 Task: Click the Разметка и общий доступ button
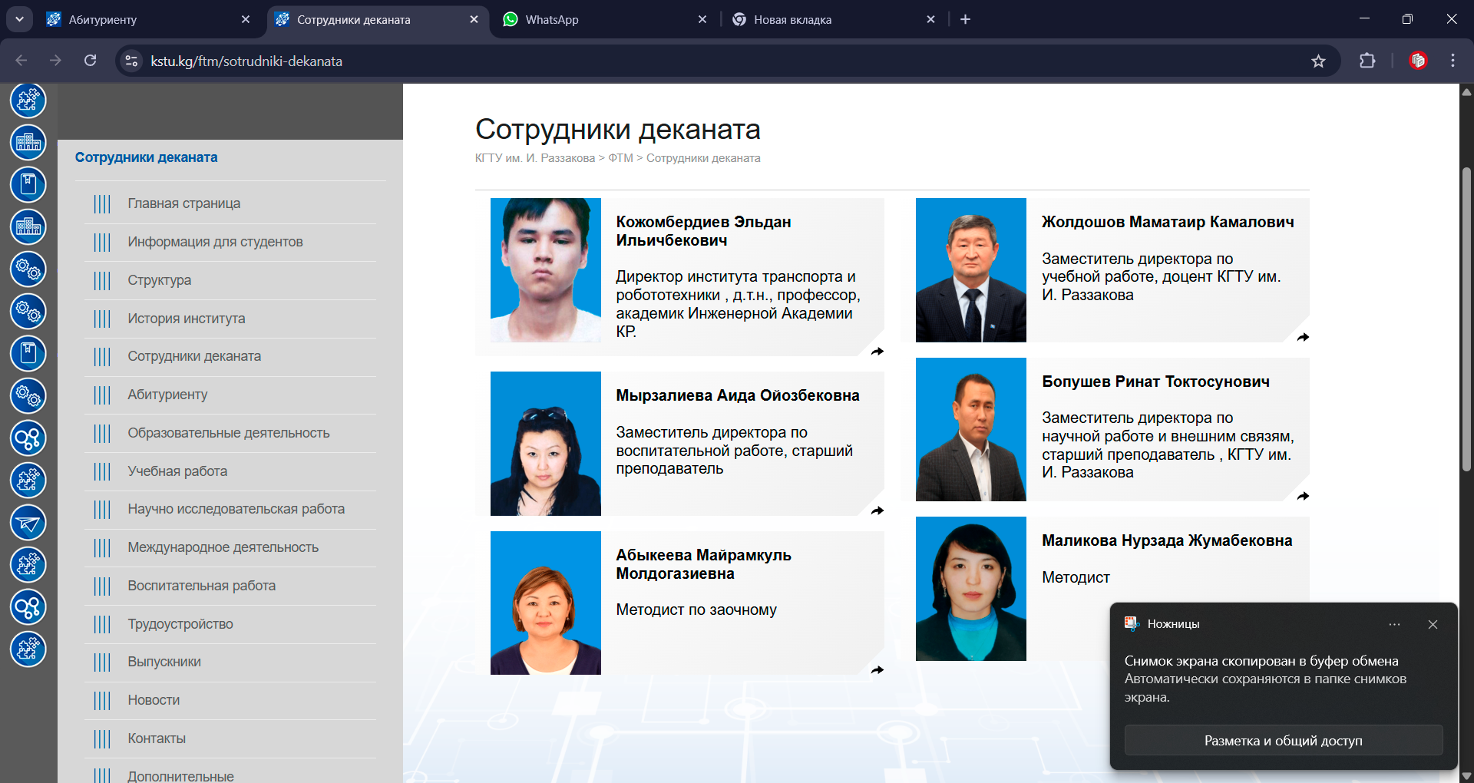pos(1283,740)
